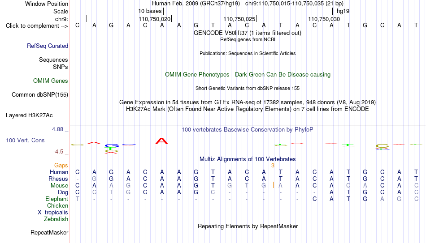Screen dimensions: 426x243
Task: Click the 'Click to complement -->' label
Action: tap(37, 26)
